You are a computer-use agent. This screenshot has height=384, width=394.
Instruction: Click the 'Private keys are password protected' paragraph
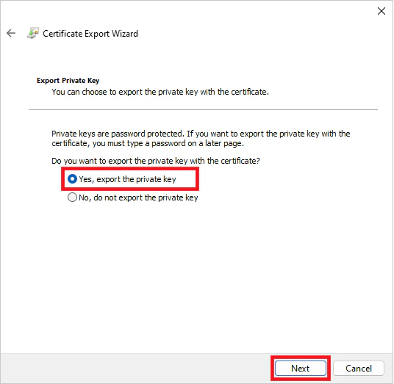coord(201,139)
